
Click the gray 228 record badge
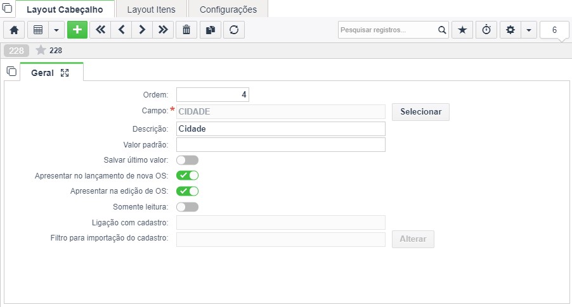click(x=16, y=50)
